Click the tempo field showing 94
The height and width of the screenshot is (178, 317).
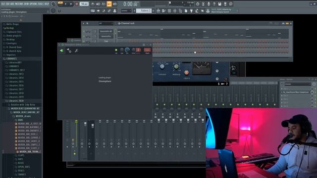point(84,4)
